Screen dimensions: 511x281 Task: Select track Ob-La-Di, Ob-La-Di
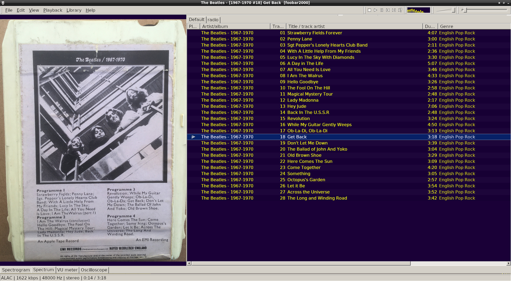tap(349, 131)
